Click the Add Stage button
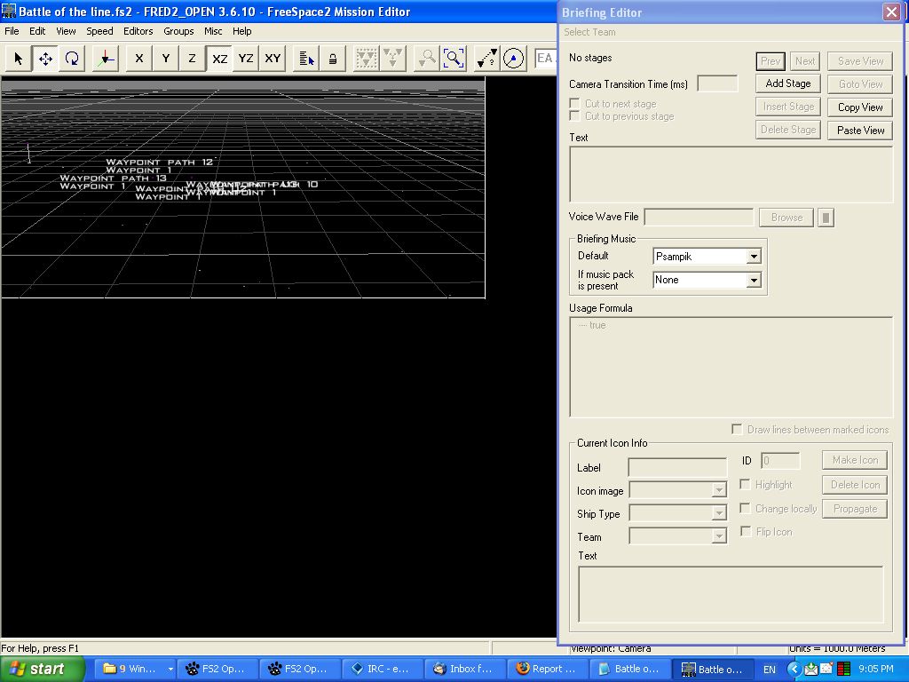 [787, 83]
